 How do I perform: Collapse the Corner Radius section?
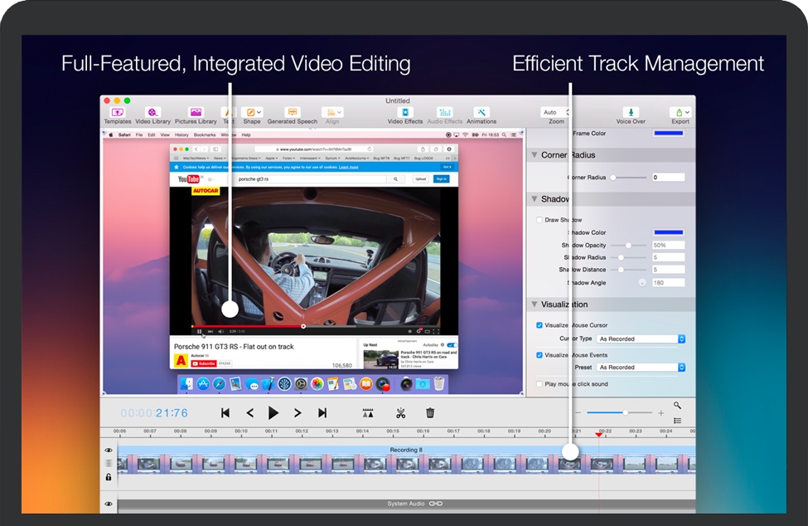pyautogui.click(x=534, y=155)
